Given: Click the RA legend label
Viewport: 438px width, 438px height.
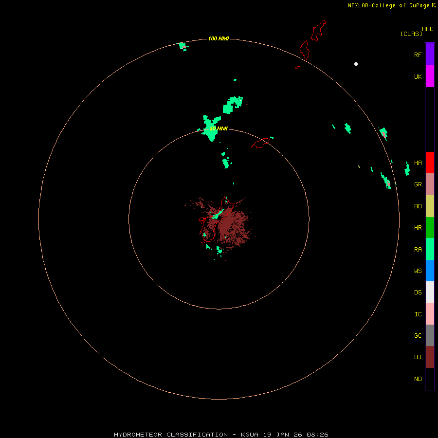Looking at the screenshot, I should click(418, 249).
